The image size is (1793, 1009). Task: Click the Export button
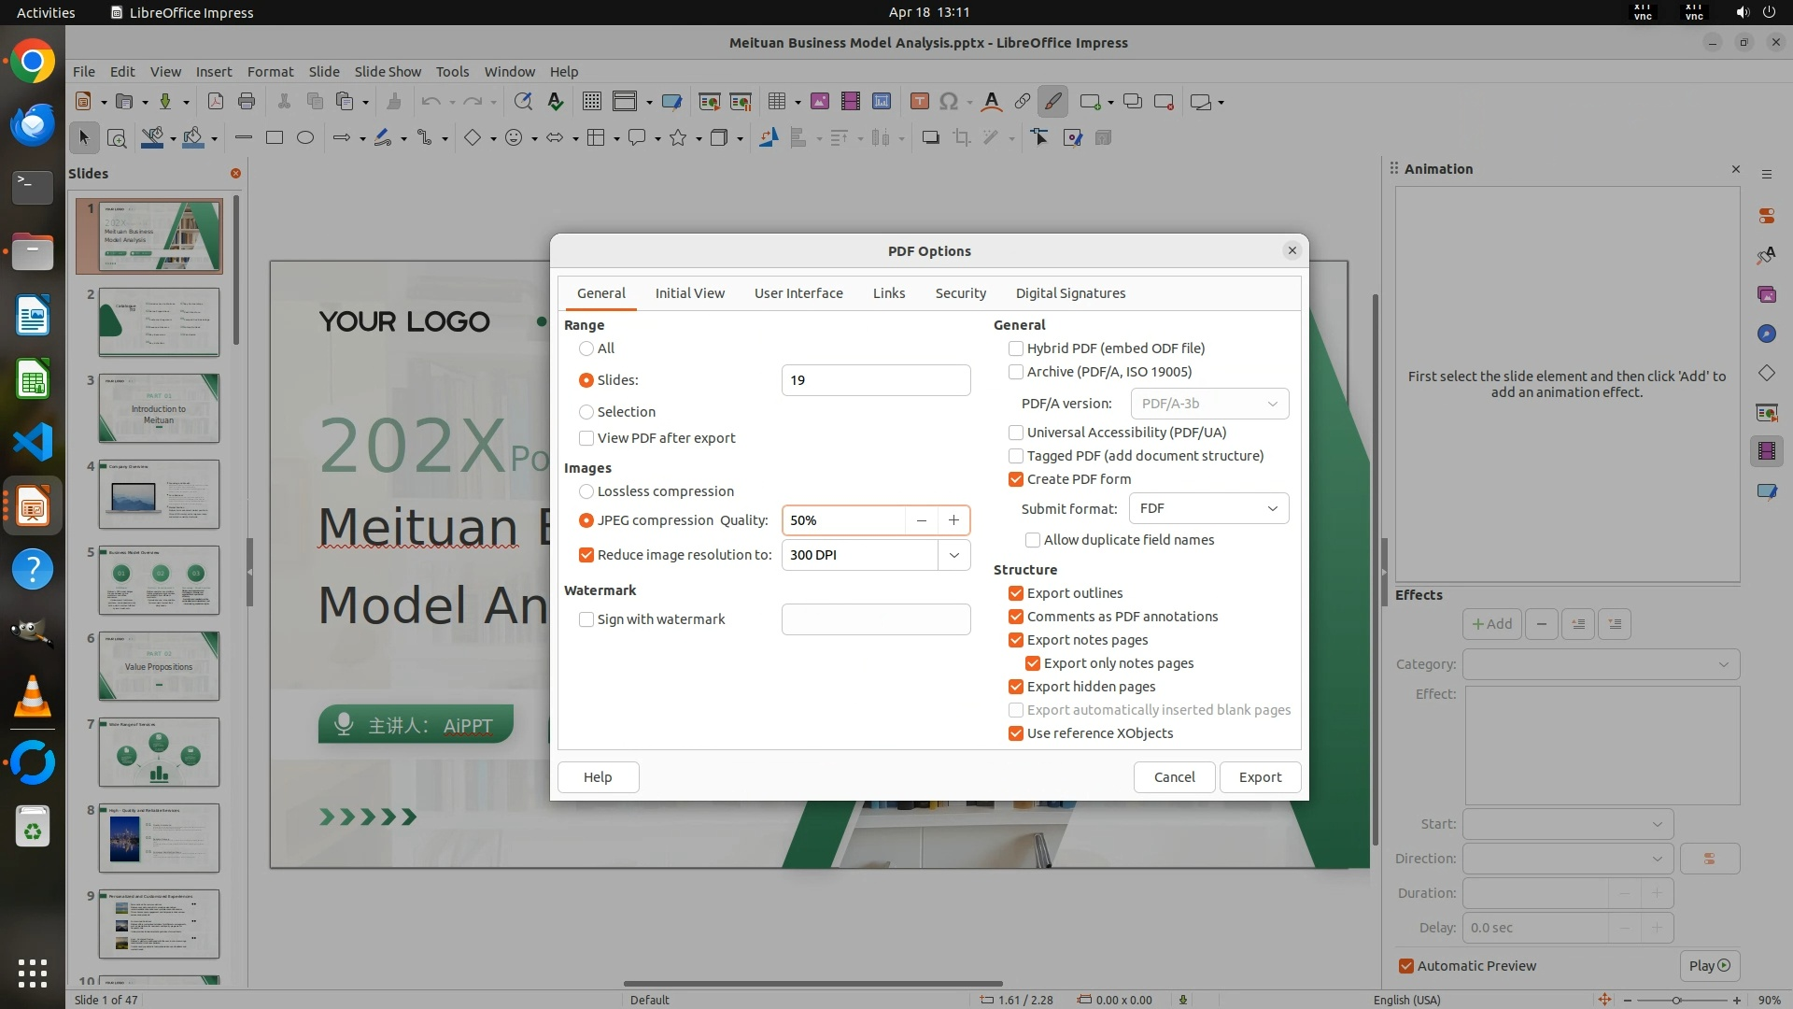[x=1260, y=777]
